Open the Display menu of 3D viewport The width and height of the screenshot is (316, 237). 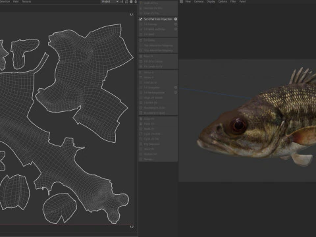[x=211, y=1]
